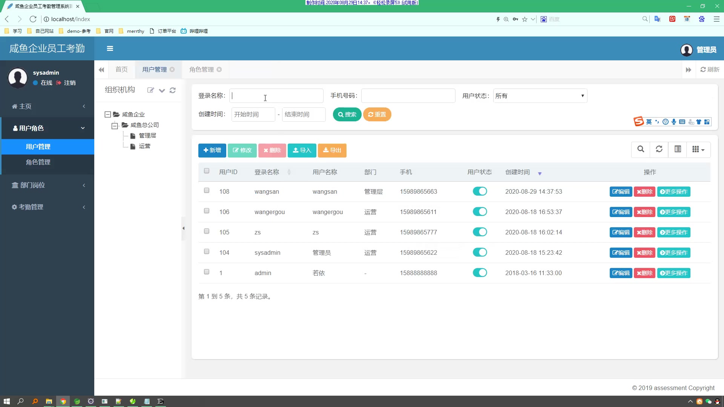Image resolution: width=724 pixels, height=407 pixels.
Task: Click the 搜索 button
Action: (x=347, y=114)
